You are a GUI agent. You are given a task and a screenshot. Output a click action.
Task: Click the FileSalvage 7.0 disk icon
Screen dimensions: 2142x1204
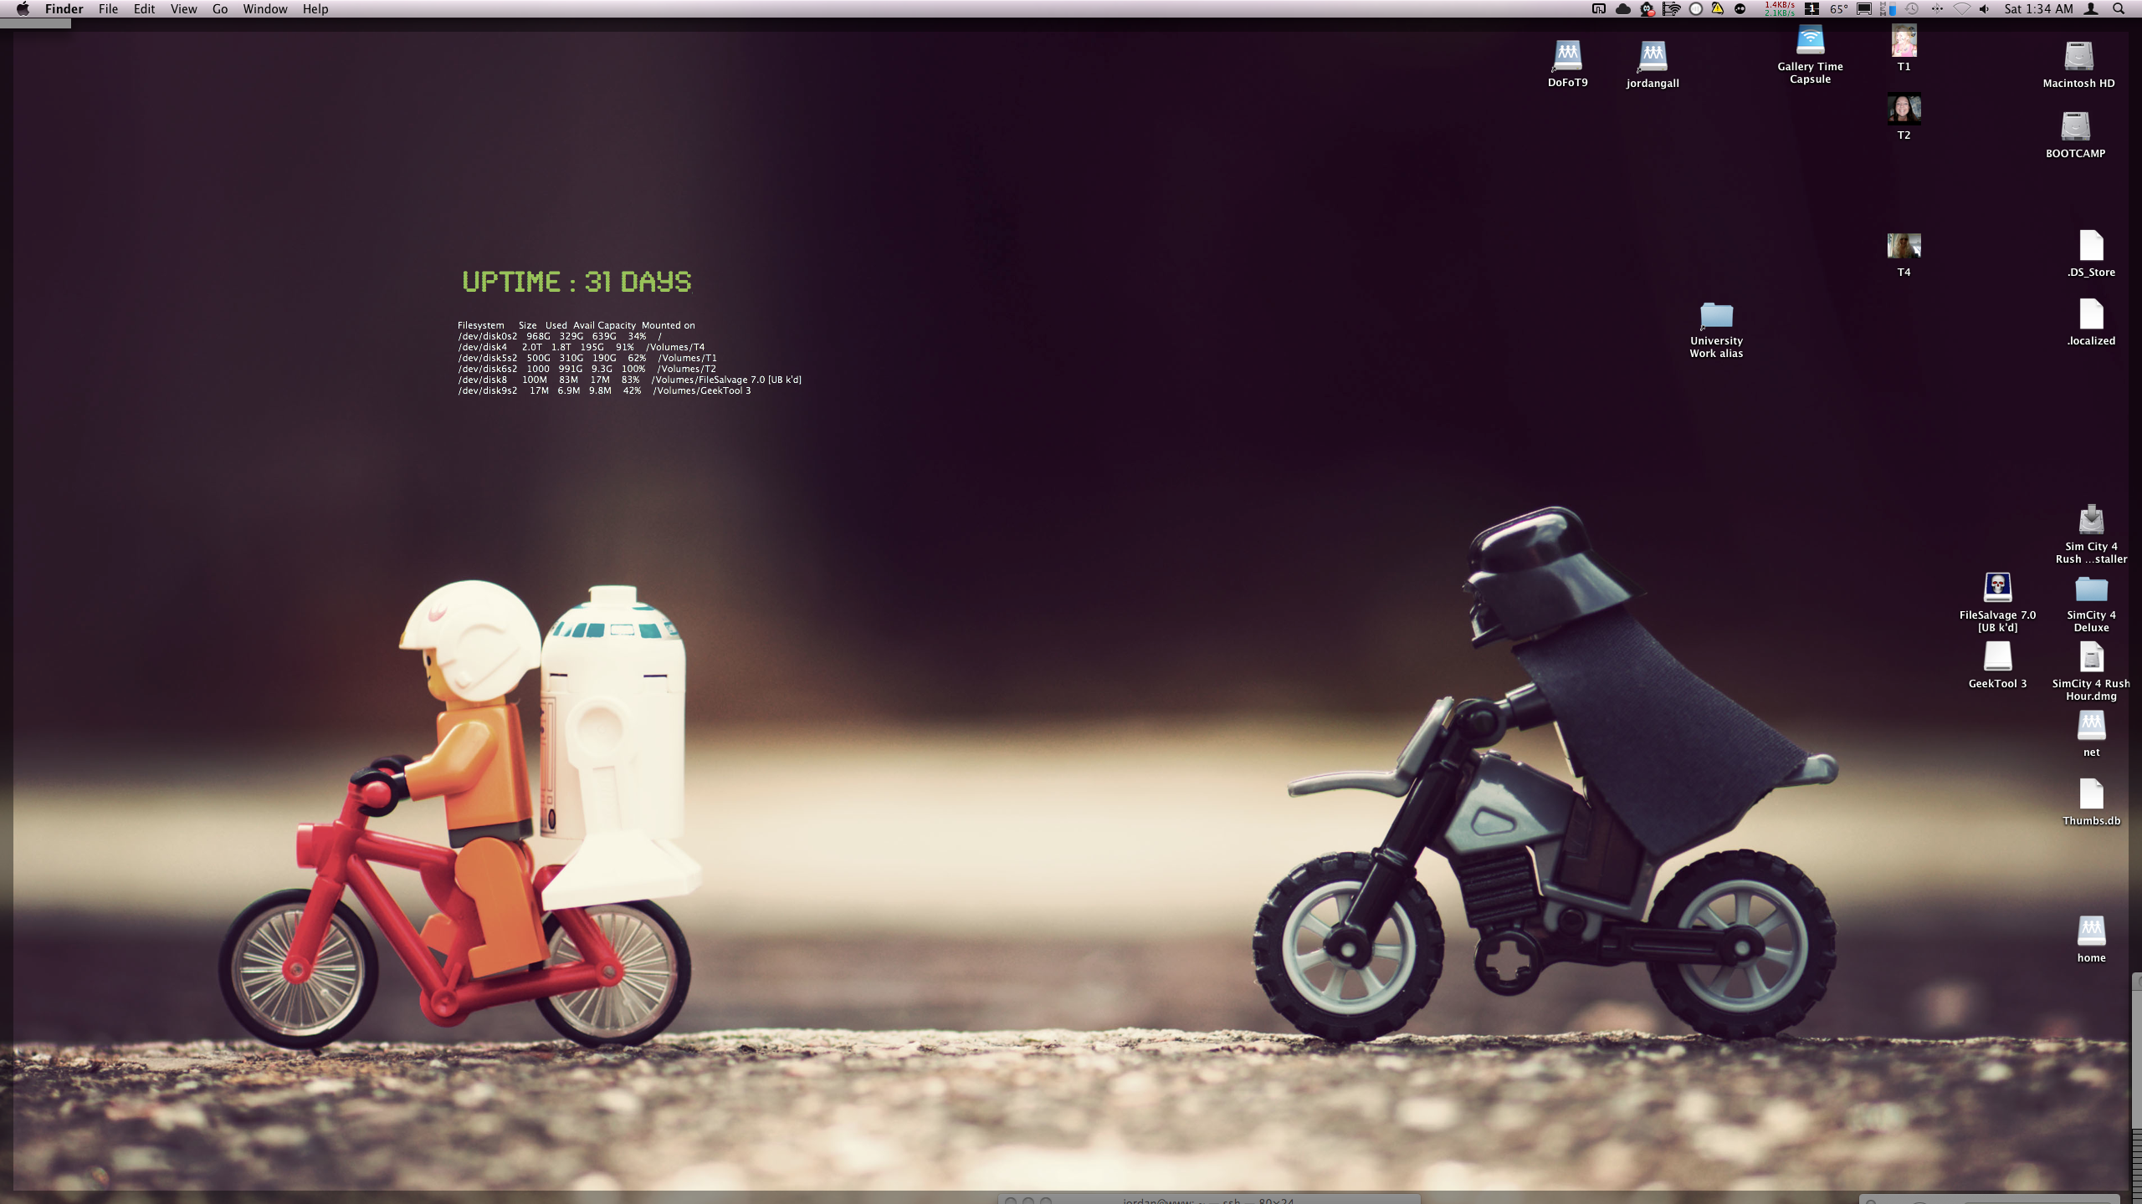tap(1997, 588)
